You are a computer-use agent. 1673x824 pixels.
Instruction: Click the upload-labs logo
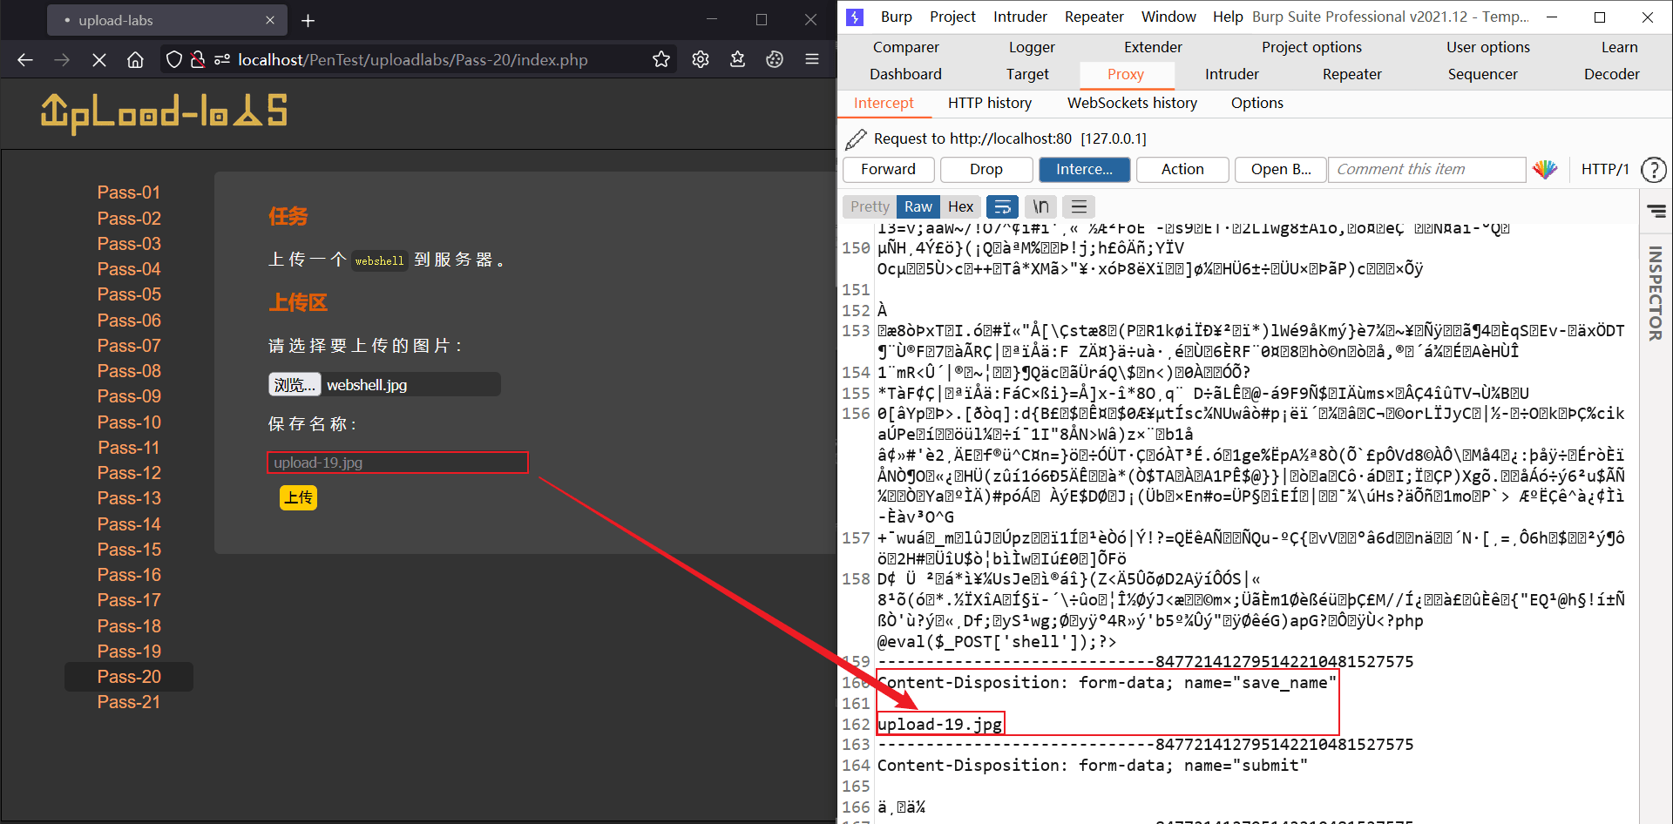coord(164,113)
